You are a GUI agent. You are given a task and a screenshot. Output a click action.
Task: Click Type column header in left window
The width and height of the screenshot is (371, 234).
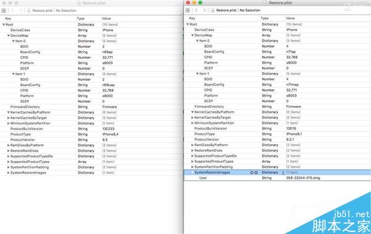tap(80, 19)
